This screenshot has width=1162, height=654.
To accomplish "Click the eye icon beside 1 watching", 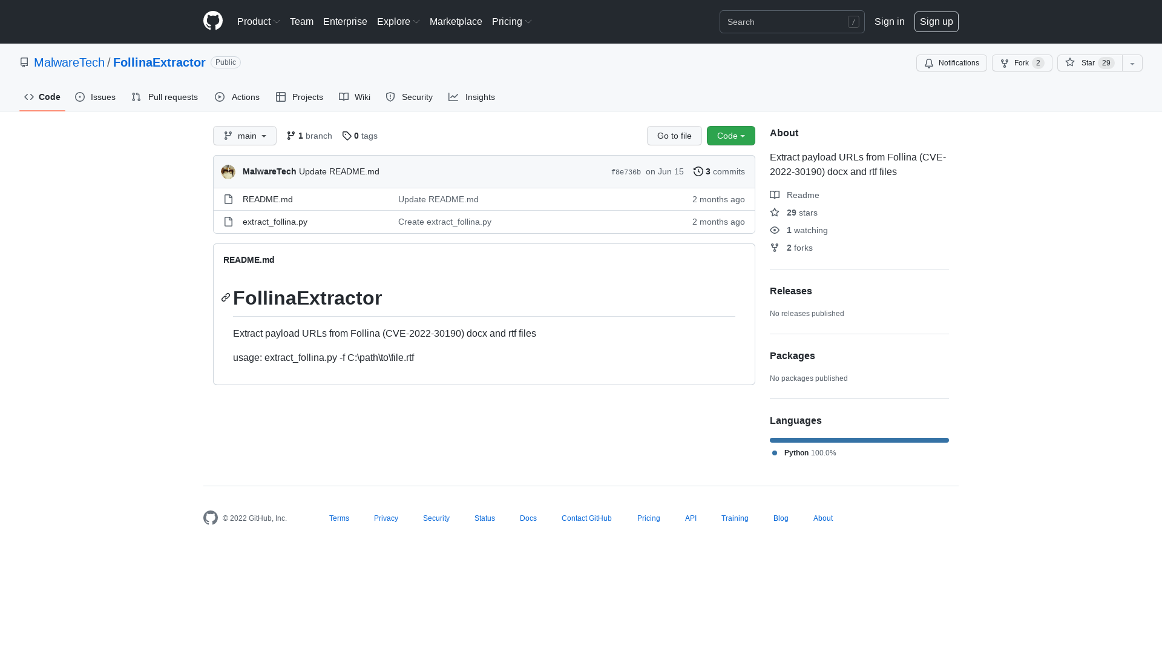I will tap(775, 230).
